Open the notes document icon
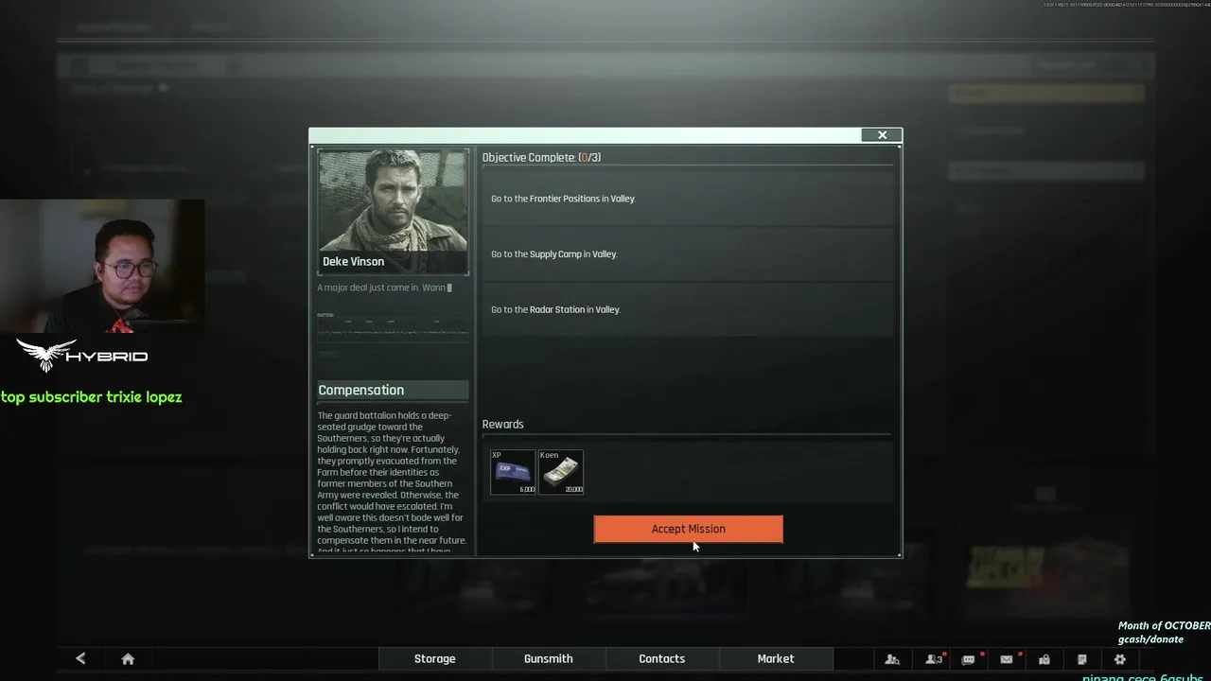1211x681 pixels. pos(1082,659)
